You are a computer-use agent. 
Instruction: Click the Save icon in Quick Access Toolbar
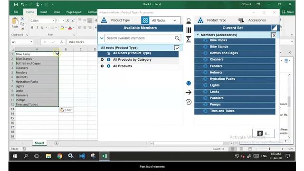(x=16, y=4)
